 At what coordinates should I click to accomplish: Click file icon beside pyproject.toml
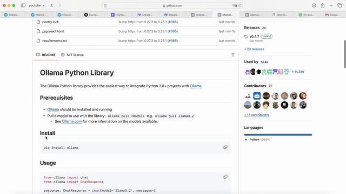38,31
